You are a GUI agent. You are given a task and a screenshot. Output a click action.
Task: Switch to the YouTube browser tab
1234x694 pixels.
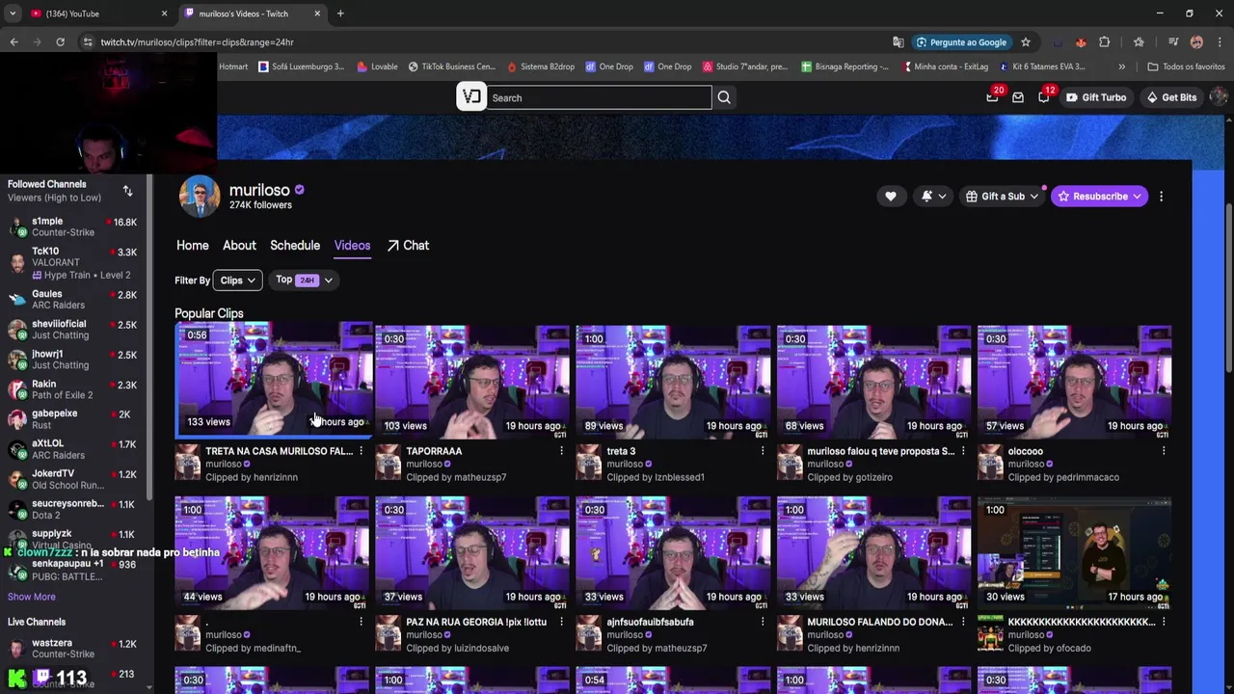tap(96, 13)
